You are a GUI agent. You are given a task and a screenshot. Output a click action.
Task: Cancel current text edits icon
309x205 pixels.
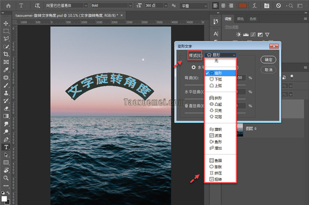tap(279, 6)
